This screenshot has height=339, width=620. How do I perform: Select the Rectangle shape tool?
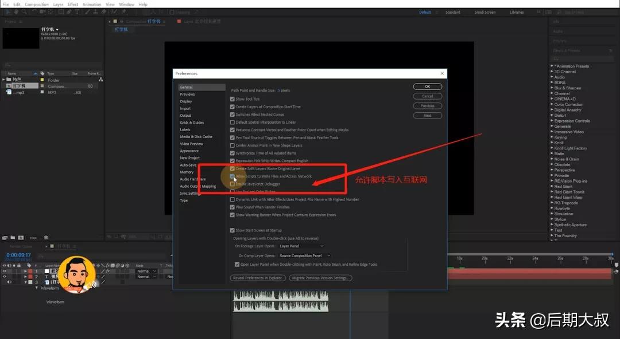coord(61,12)
